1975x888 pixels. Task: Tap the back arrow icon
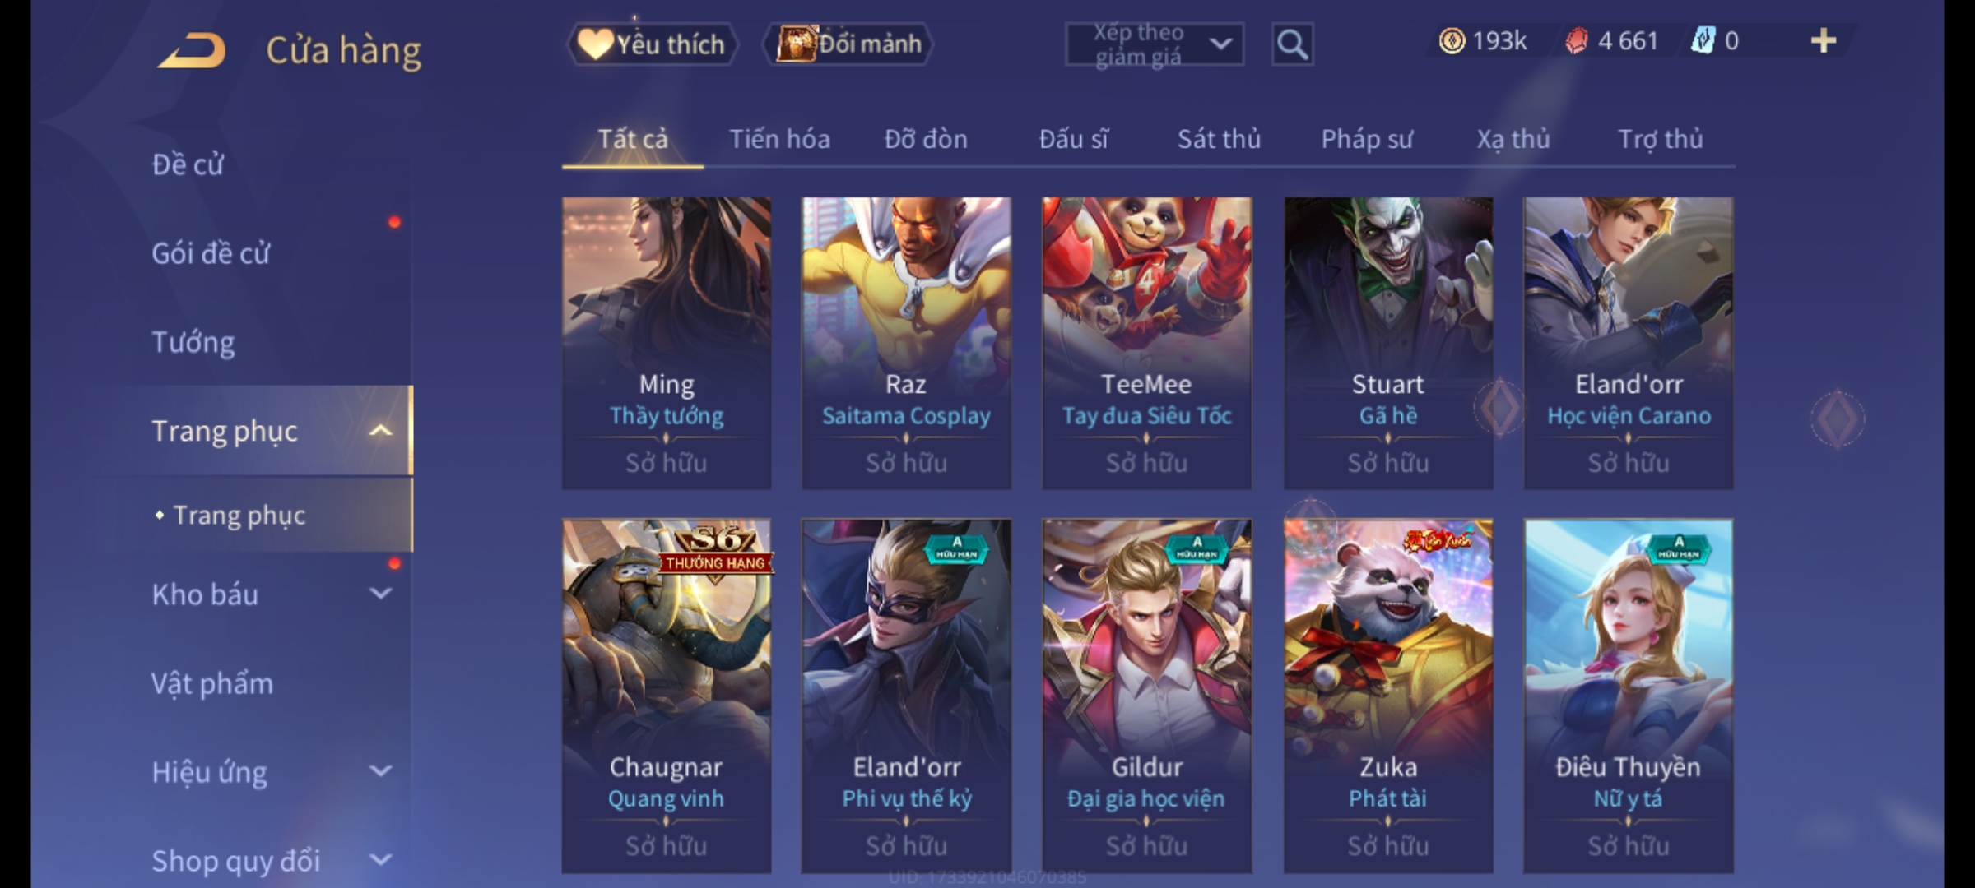point(193,50)
